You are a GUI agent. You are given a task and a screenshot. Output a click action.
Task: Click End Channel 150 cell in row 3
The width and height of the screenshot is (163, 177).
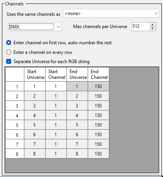(98, 106)
